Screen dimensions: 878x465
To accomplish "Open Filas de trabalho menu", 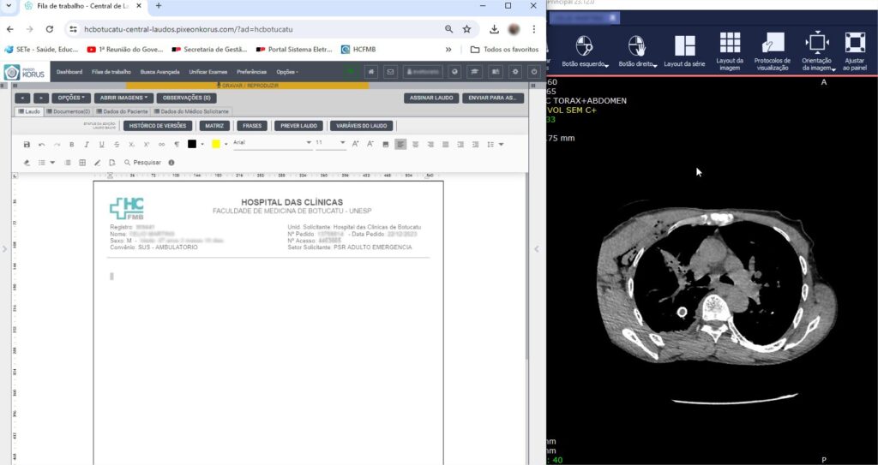I will click(111, 72).
